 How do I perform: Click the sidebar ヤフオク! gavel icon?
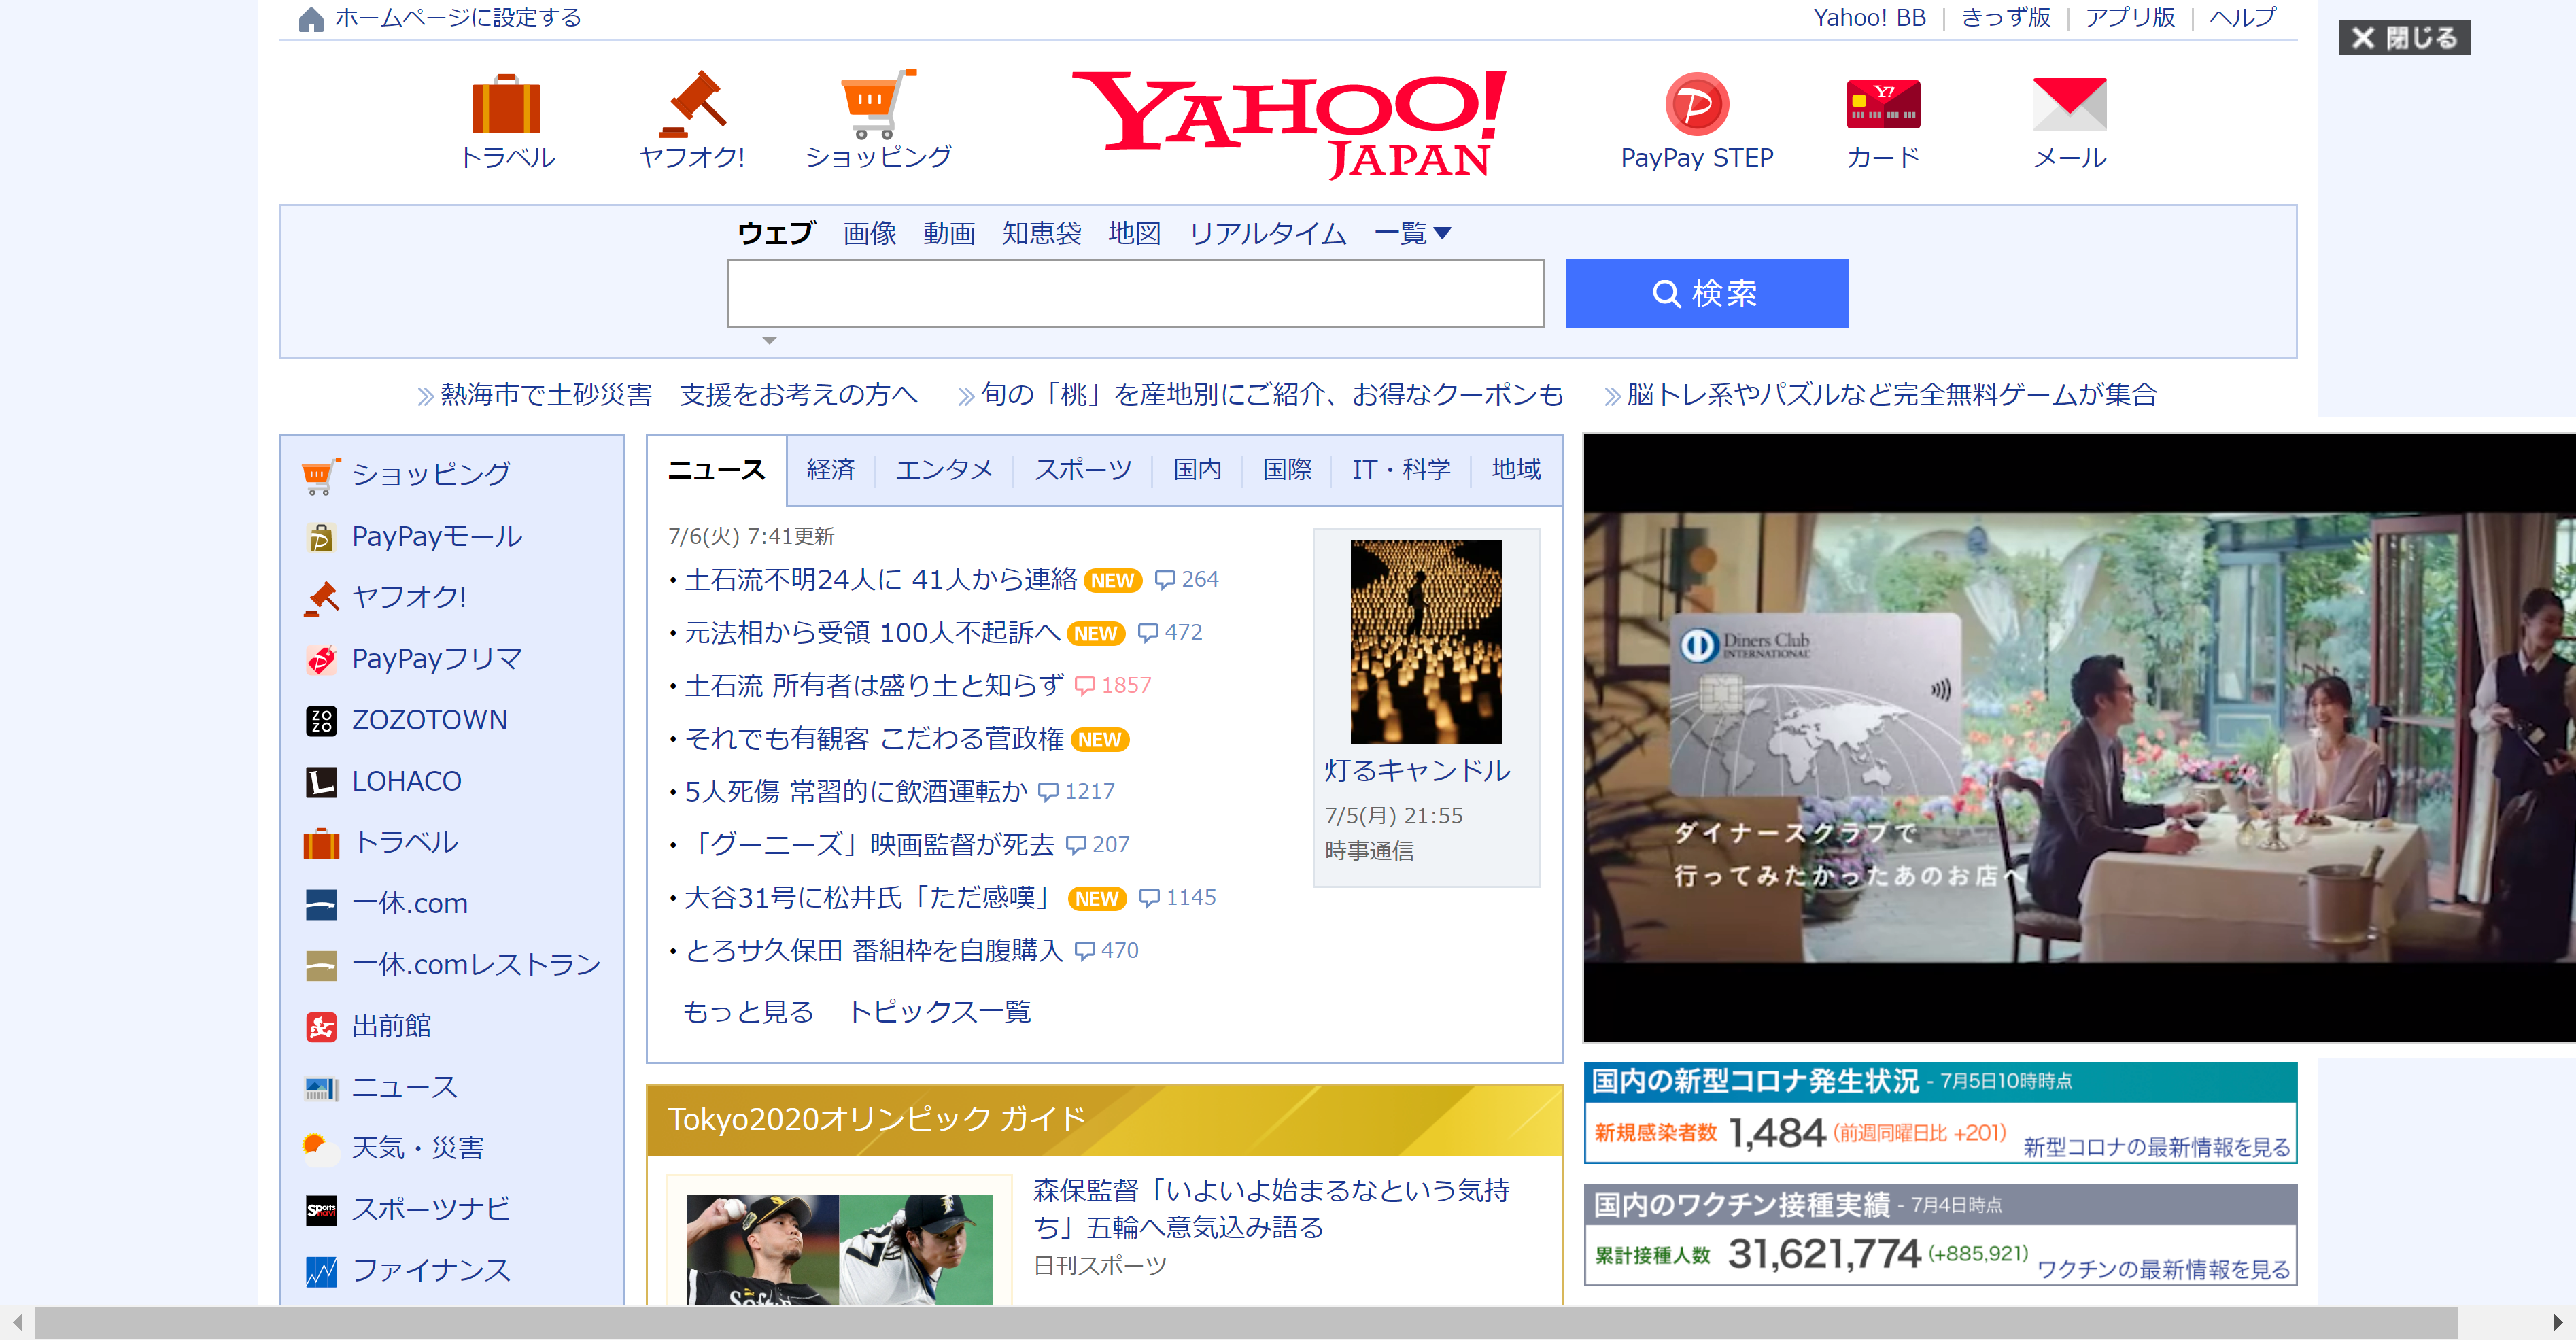click(320, 598)
